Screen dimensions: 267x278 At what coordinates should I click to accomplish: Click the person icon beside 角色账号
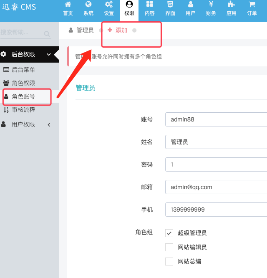coord(6,96)
